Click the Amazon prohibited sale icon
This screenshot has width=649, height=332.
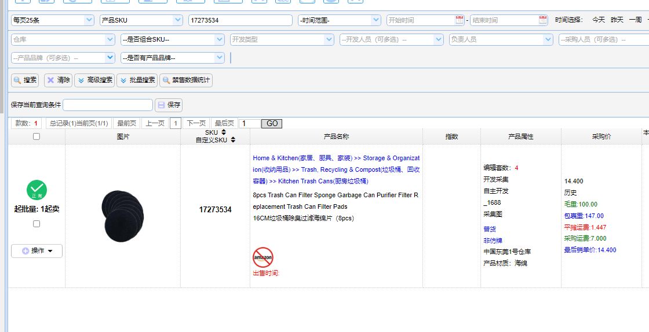pyautogui.click(x=263, y=257)
